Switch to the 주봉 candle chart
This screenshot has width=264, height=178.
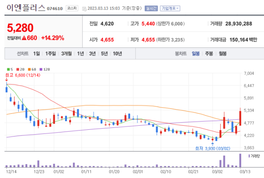tap(209, 54)
